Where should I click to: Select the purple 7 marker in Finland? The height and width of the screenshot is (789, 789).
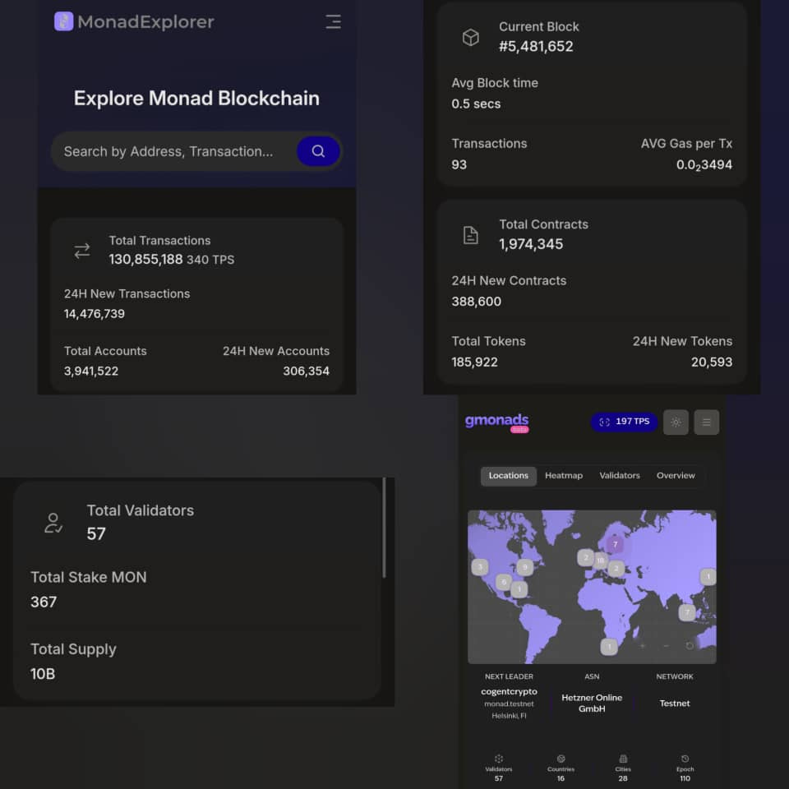click(x=615, y=544)
